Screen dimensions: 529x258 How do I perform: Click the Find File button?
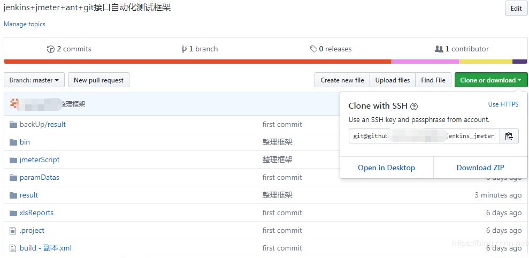pos(433,80)
